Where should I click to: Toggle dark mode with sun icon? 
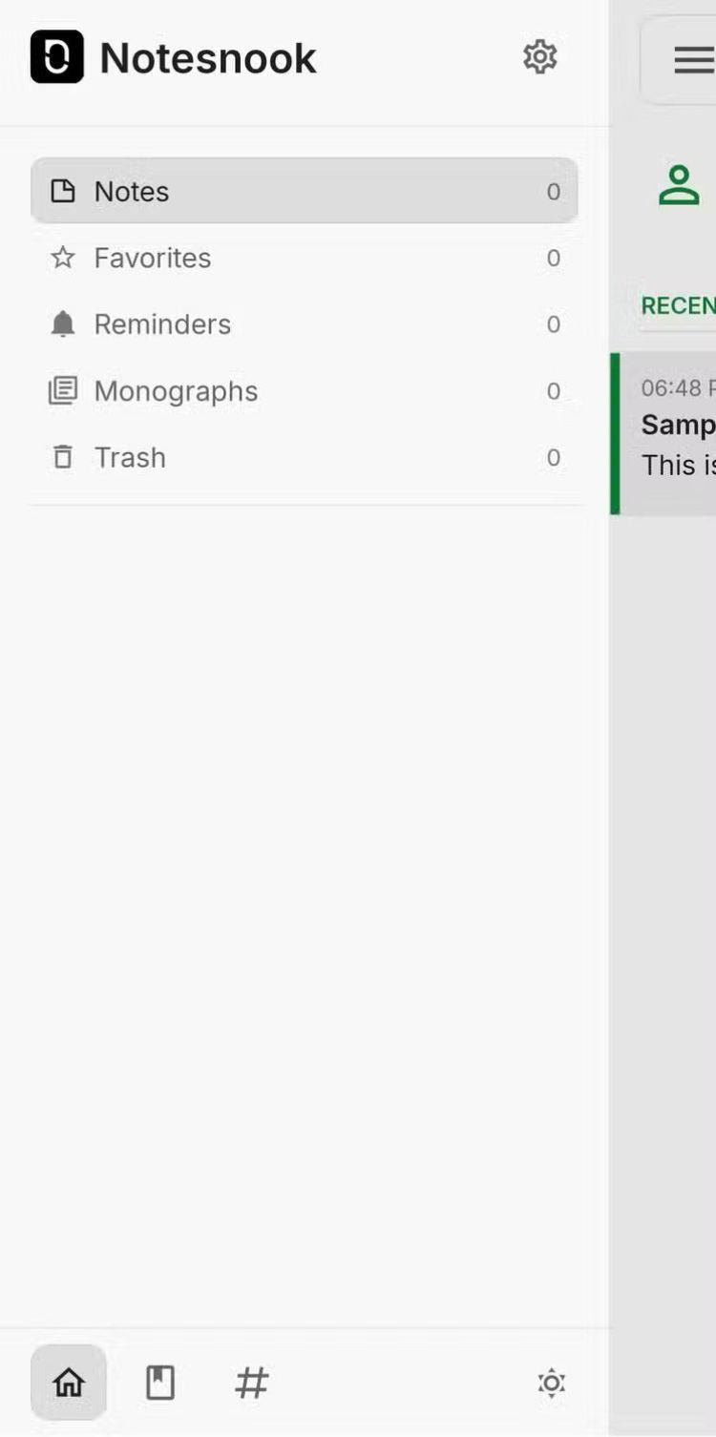(x=552, y=1383)
